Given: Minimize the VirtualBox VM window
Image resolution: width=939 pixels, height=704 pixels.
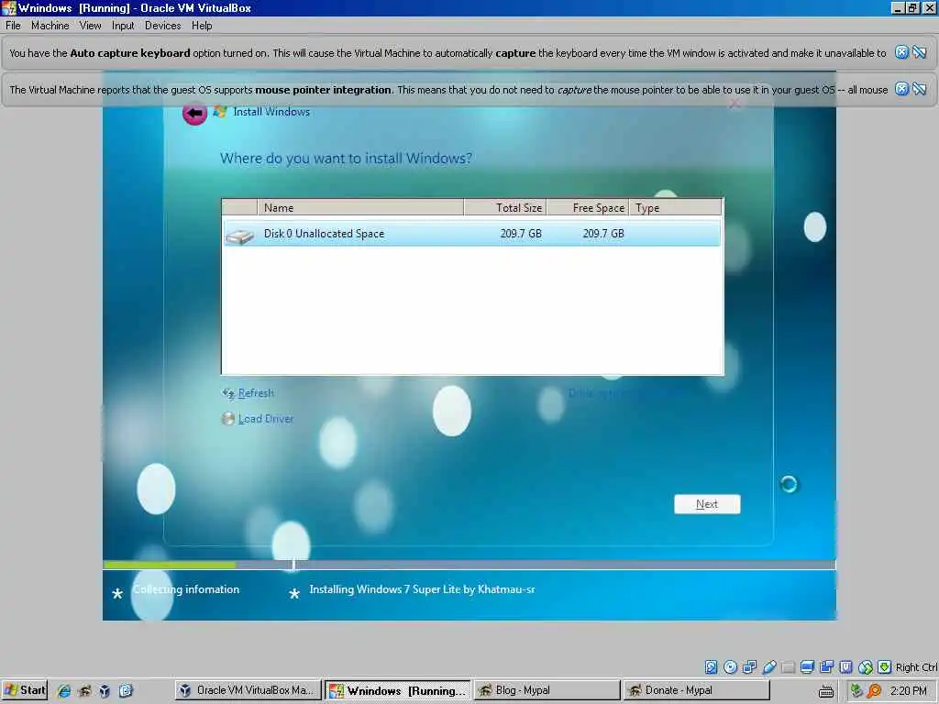Looking at the screenshot, I should (x=898, y=8).
